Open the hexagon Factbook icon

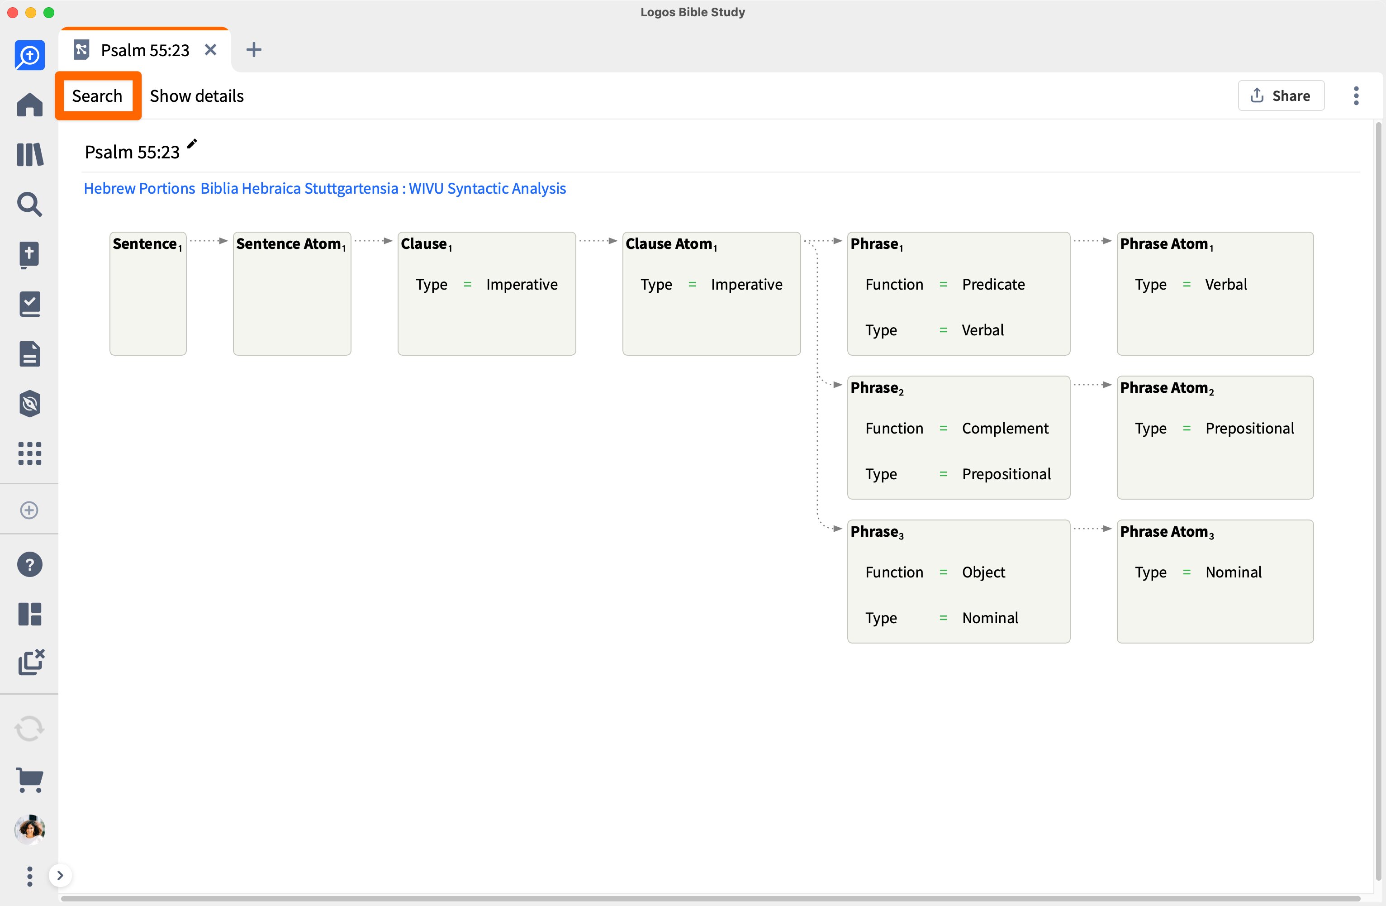[30, 404]
